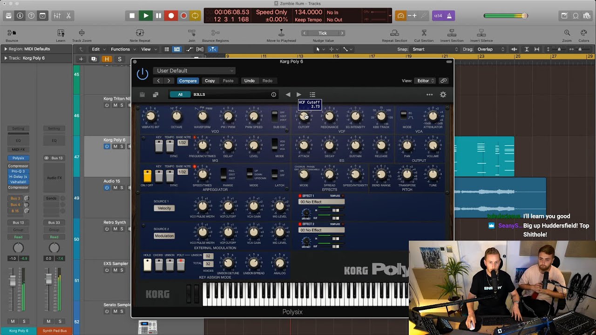Viewport: 596px width, 335px height.
Task: Click the Source 2 Modulation button
Action: pos(164,236)
